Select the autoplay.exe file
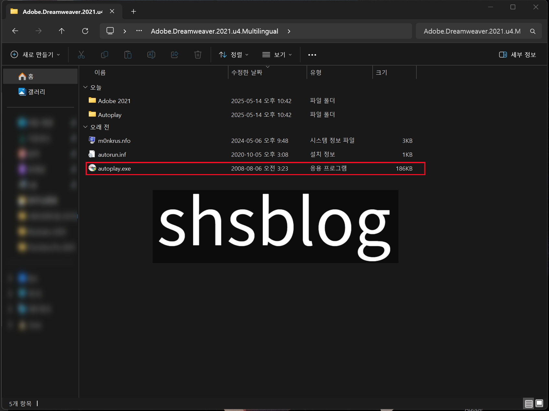The height and width of the screenshot is (411, 549). click(255, 168)
